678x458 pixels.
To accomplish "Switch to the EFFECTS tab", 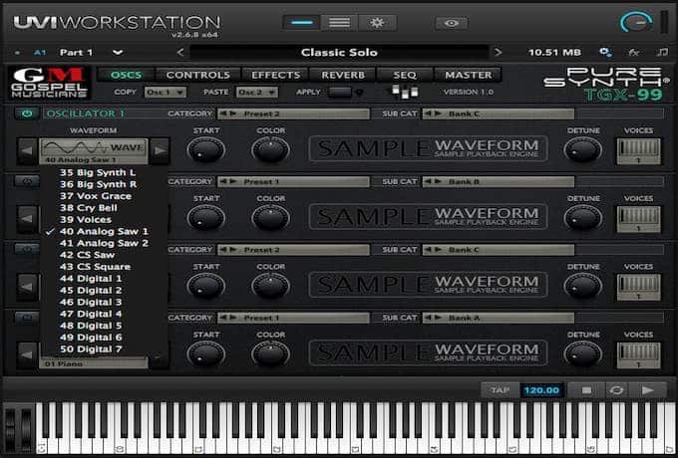I will (275, 75).
